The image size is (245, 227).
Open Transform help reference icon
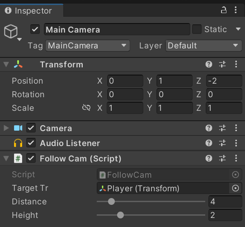[209, 64]
